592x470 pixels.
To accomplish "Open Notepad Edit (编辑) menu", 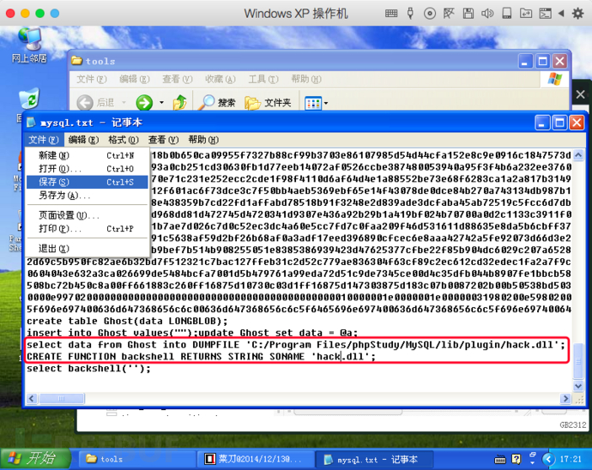I will [x=83, y=140].
